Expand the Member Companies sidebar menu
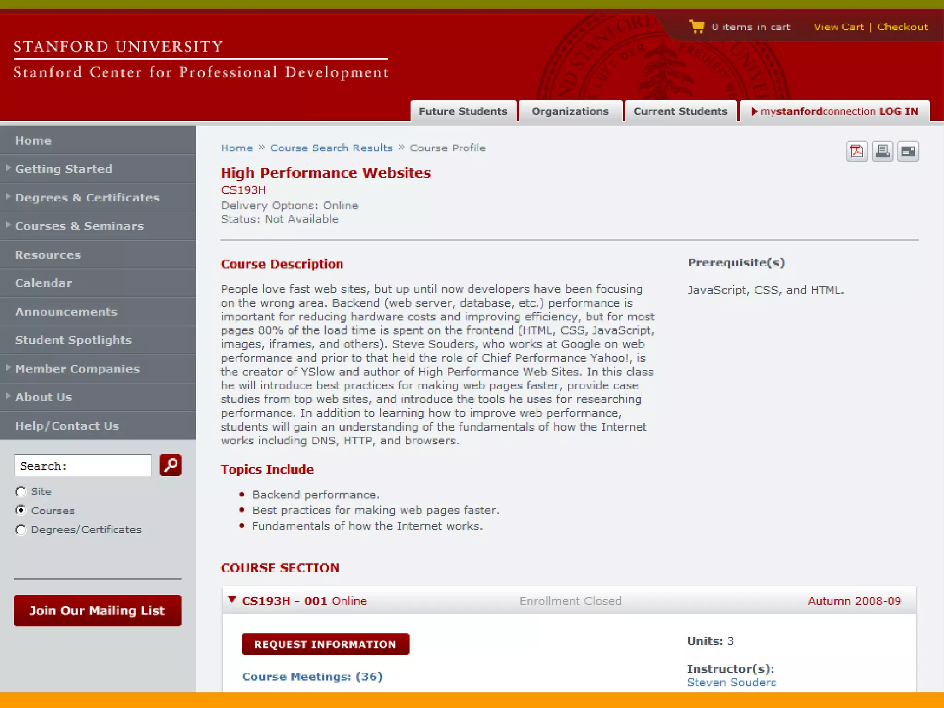Image resolution: width=944 pixels, height=708 pixels. pyautogui.click(x=8, y=368)
